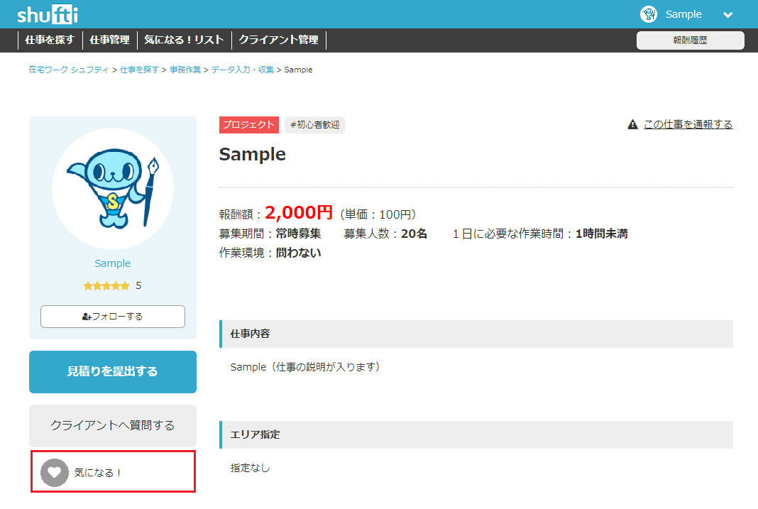Click the エリア指定 section header
Screen dimensions: 758x509
tap(476, 434)
